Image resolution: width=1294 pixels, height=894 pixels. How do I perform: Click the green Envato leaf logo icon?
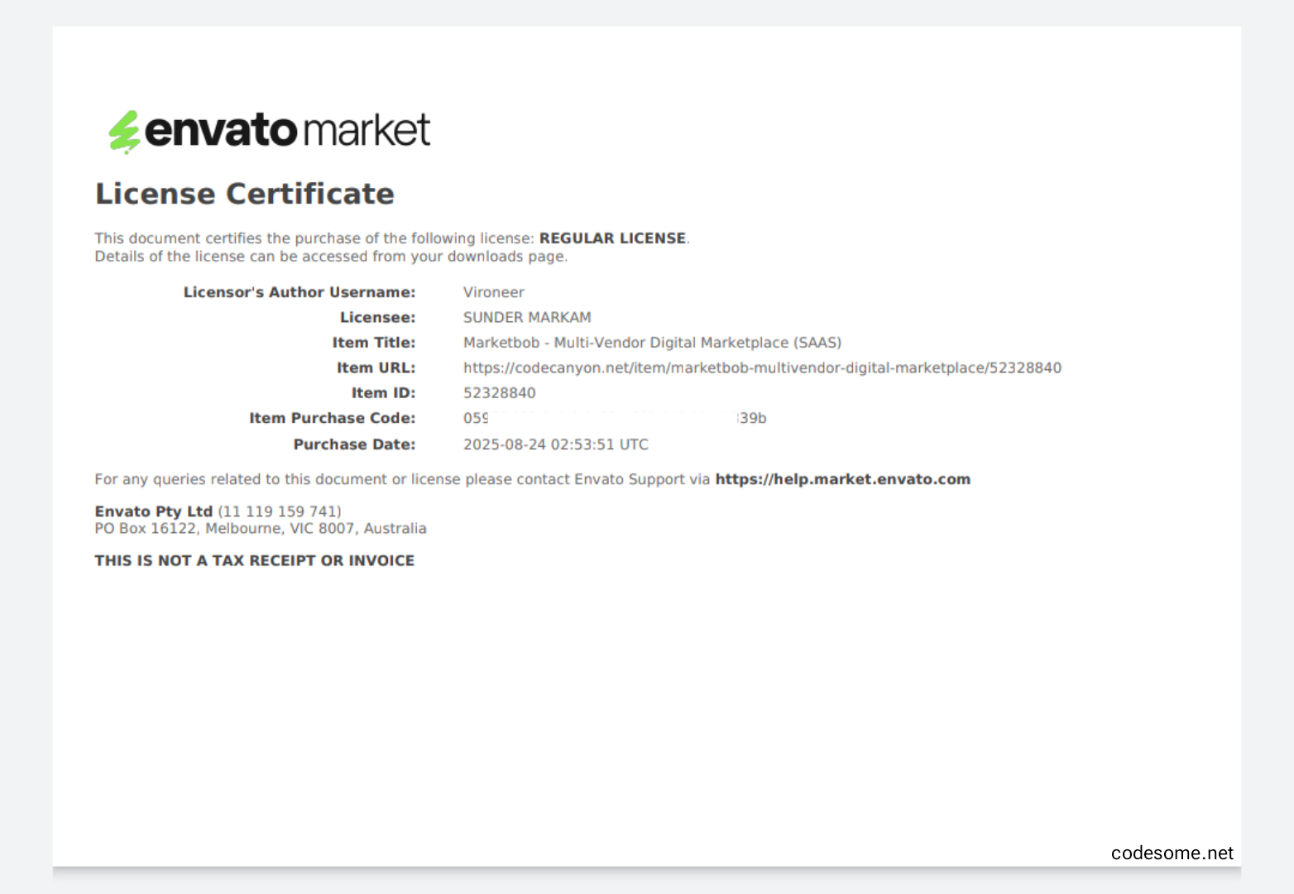click(124, 132)
